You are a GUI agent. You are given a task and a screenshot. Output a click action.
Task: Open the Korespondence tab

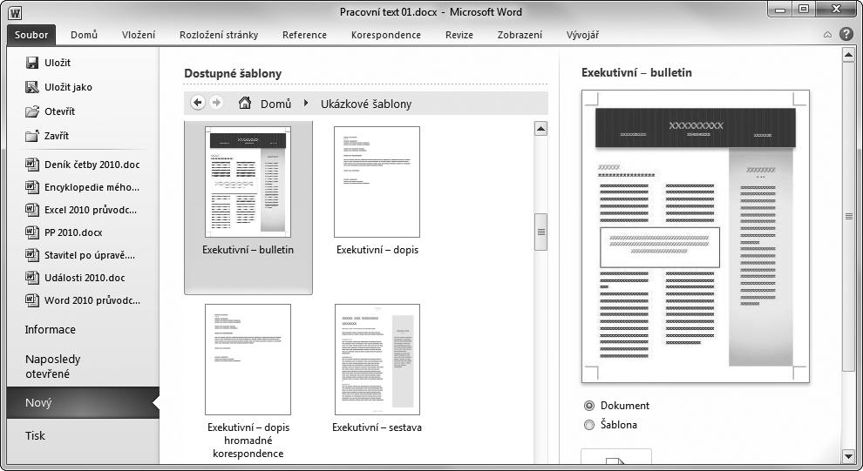(x=386, y=35)
